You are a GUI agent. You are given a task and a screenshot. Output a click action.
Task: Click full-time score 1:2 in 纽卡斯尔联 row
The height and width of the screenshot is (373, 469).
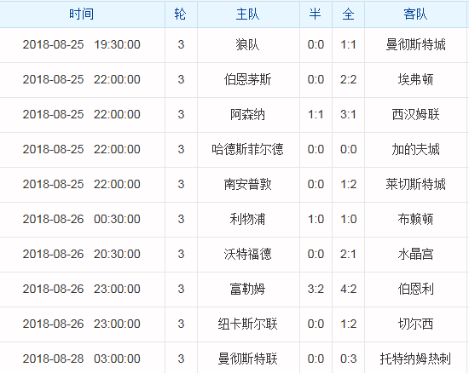(x=348, y=324)
